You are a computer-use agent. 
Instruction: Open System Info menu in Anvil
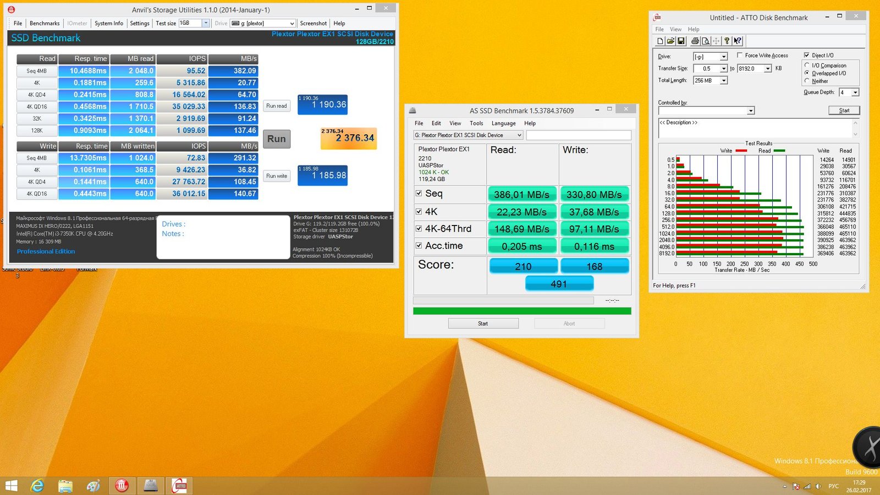(x=109, y=23)
